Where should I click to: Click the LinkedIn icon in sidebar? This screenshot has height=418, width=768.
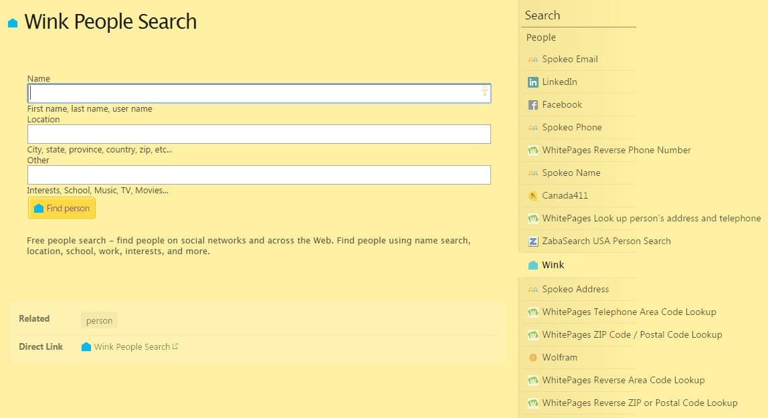click(x=533, y=82)
